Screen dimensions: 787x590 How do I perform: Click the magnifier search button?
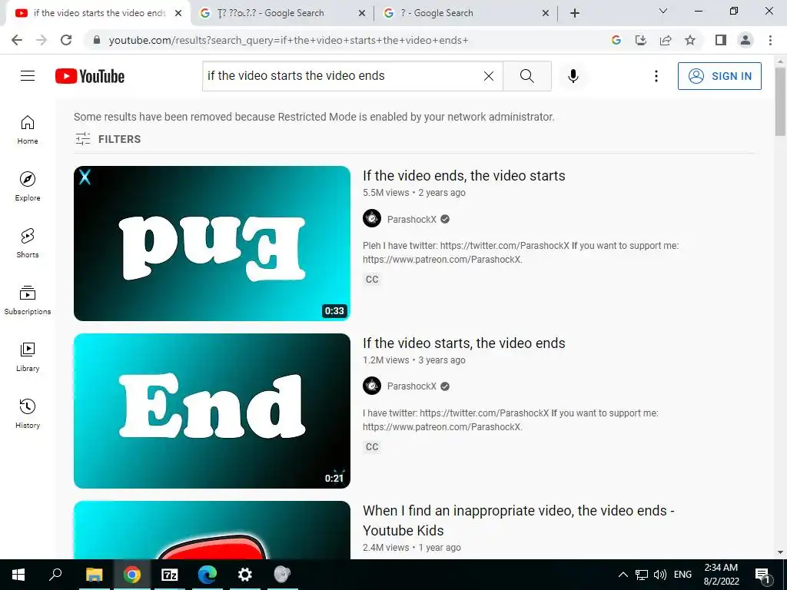[x=527, y=76]
